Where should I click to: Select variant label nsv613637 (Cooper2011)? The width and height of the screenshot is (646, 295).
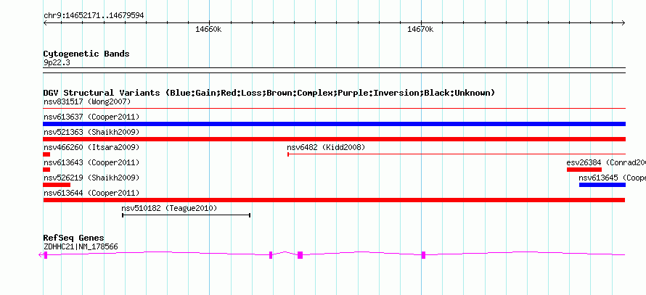coord(91,117)
